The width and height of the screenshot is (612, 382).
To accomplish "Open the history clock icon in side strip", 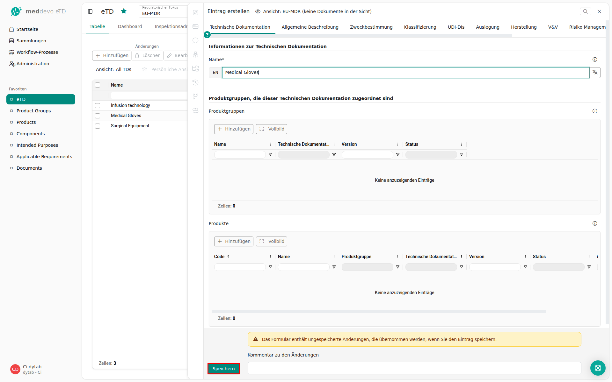I will pyautogui.click(x=195, y=82).
